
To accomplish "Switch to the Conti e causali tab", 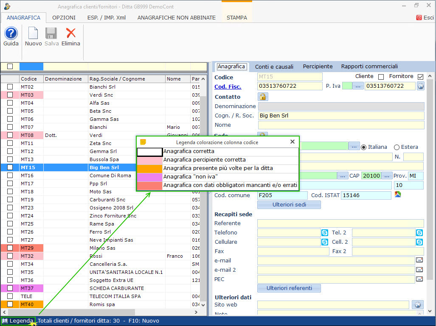I will pyautogui.click(x=274, y=67).
